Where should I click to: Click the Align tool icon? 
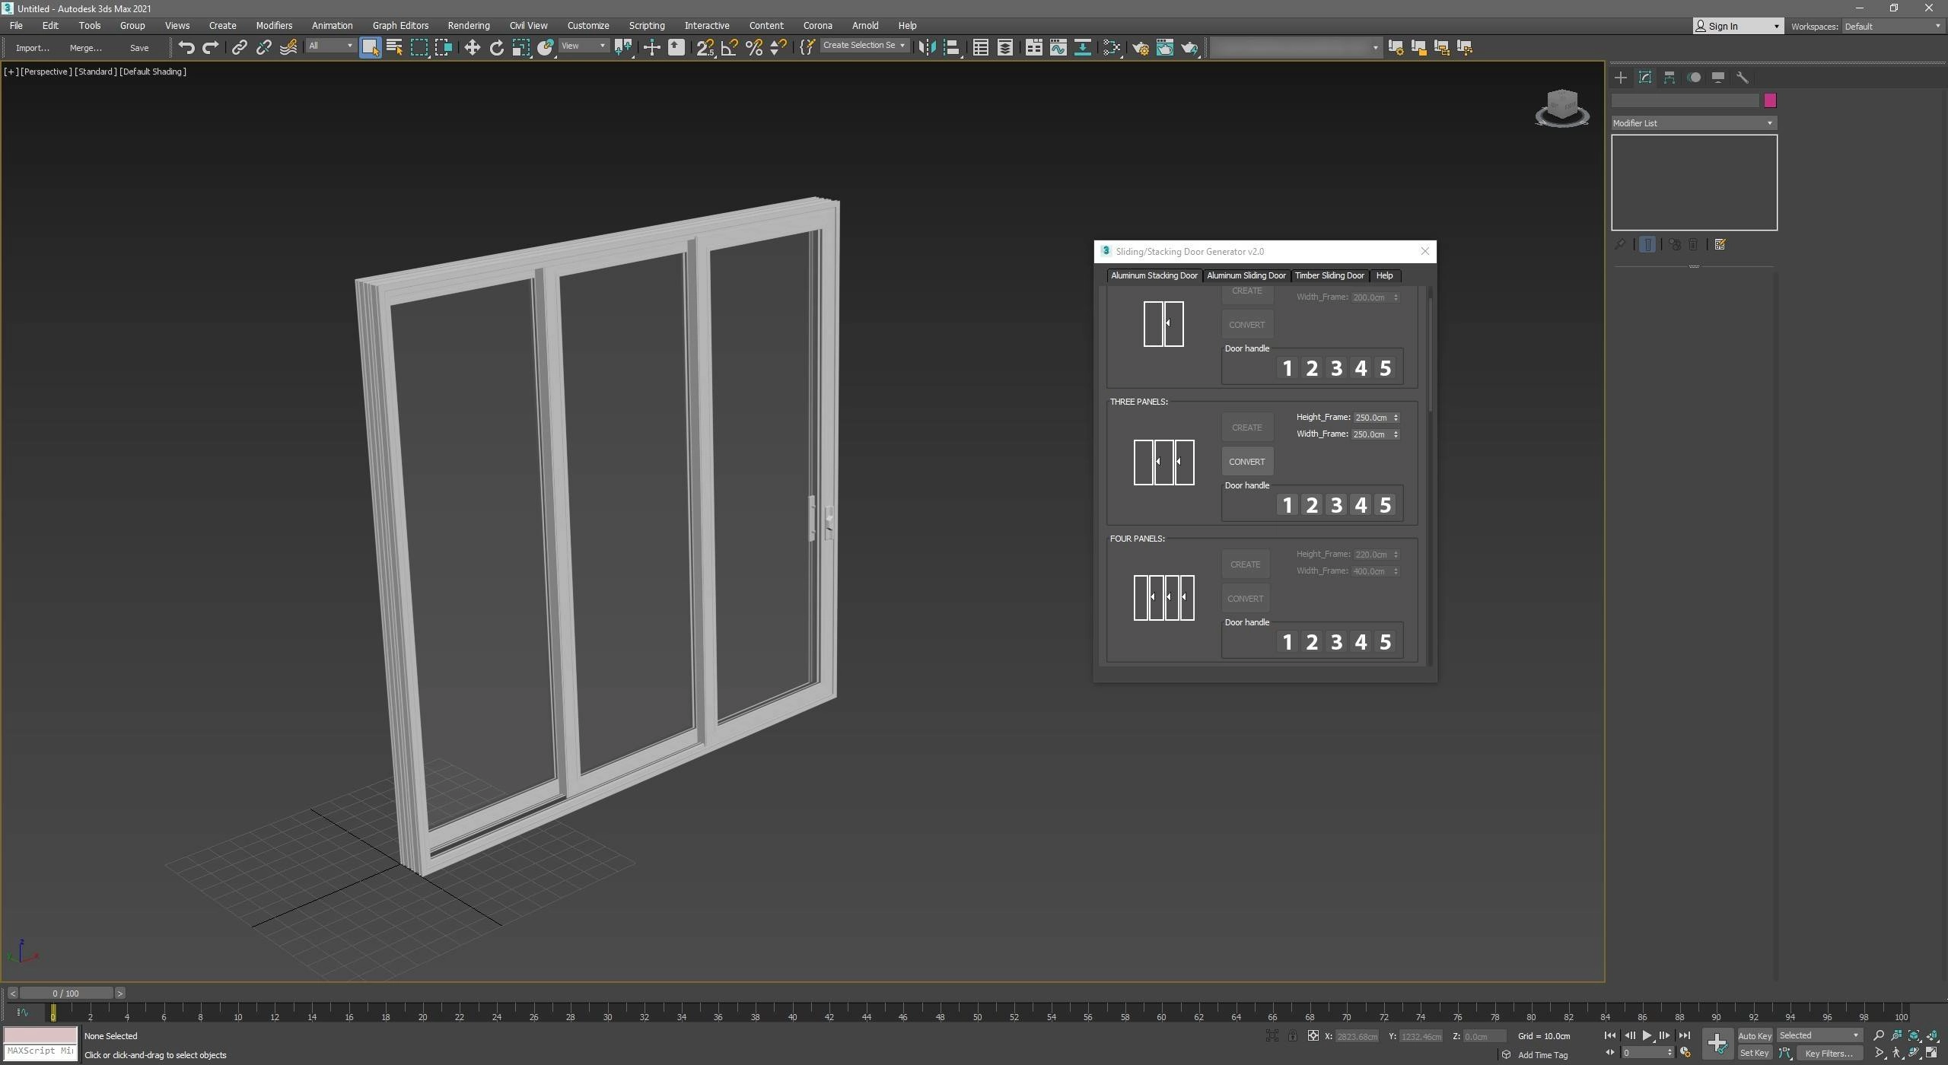click(951, 47)
